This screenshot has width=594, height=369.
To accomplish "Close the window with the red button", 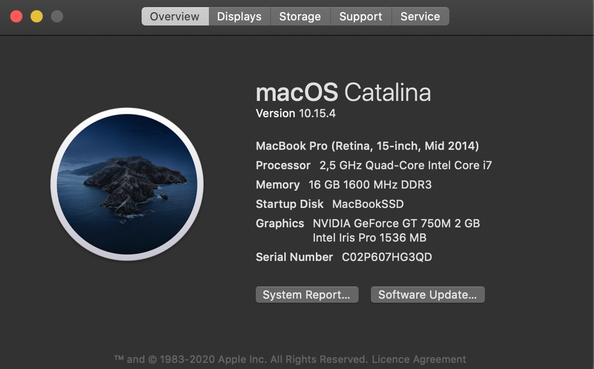I will click(16, 16).
